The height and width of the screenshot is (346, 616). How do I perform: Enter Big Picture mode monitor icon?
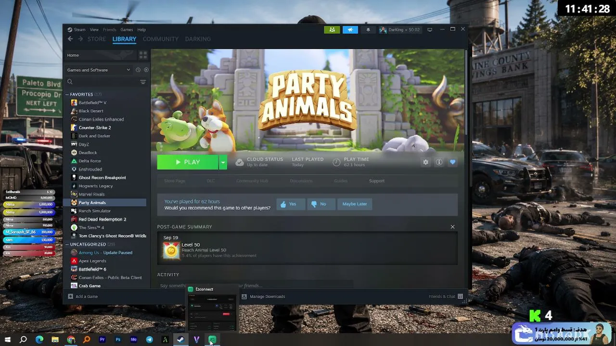pyautogui.click(x=430, y=30)
